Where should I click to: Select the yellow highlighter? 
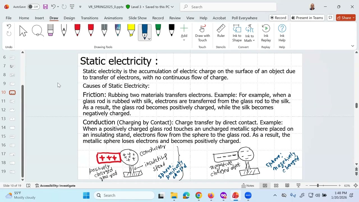pos(131,30)
